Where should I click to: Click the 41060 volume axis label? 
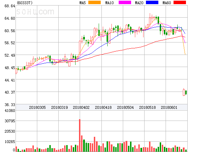pyautogui.click(x=10, y=111)
